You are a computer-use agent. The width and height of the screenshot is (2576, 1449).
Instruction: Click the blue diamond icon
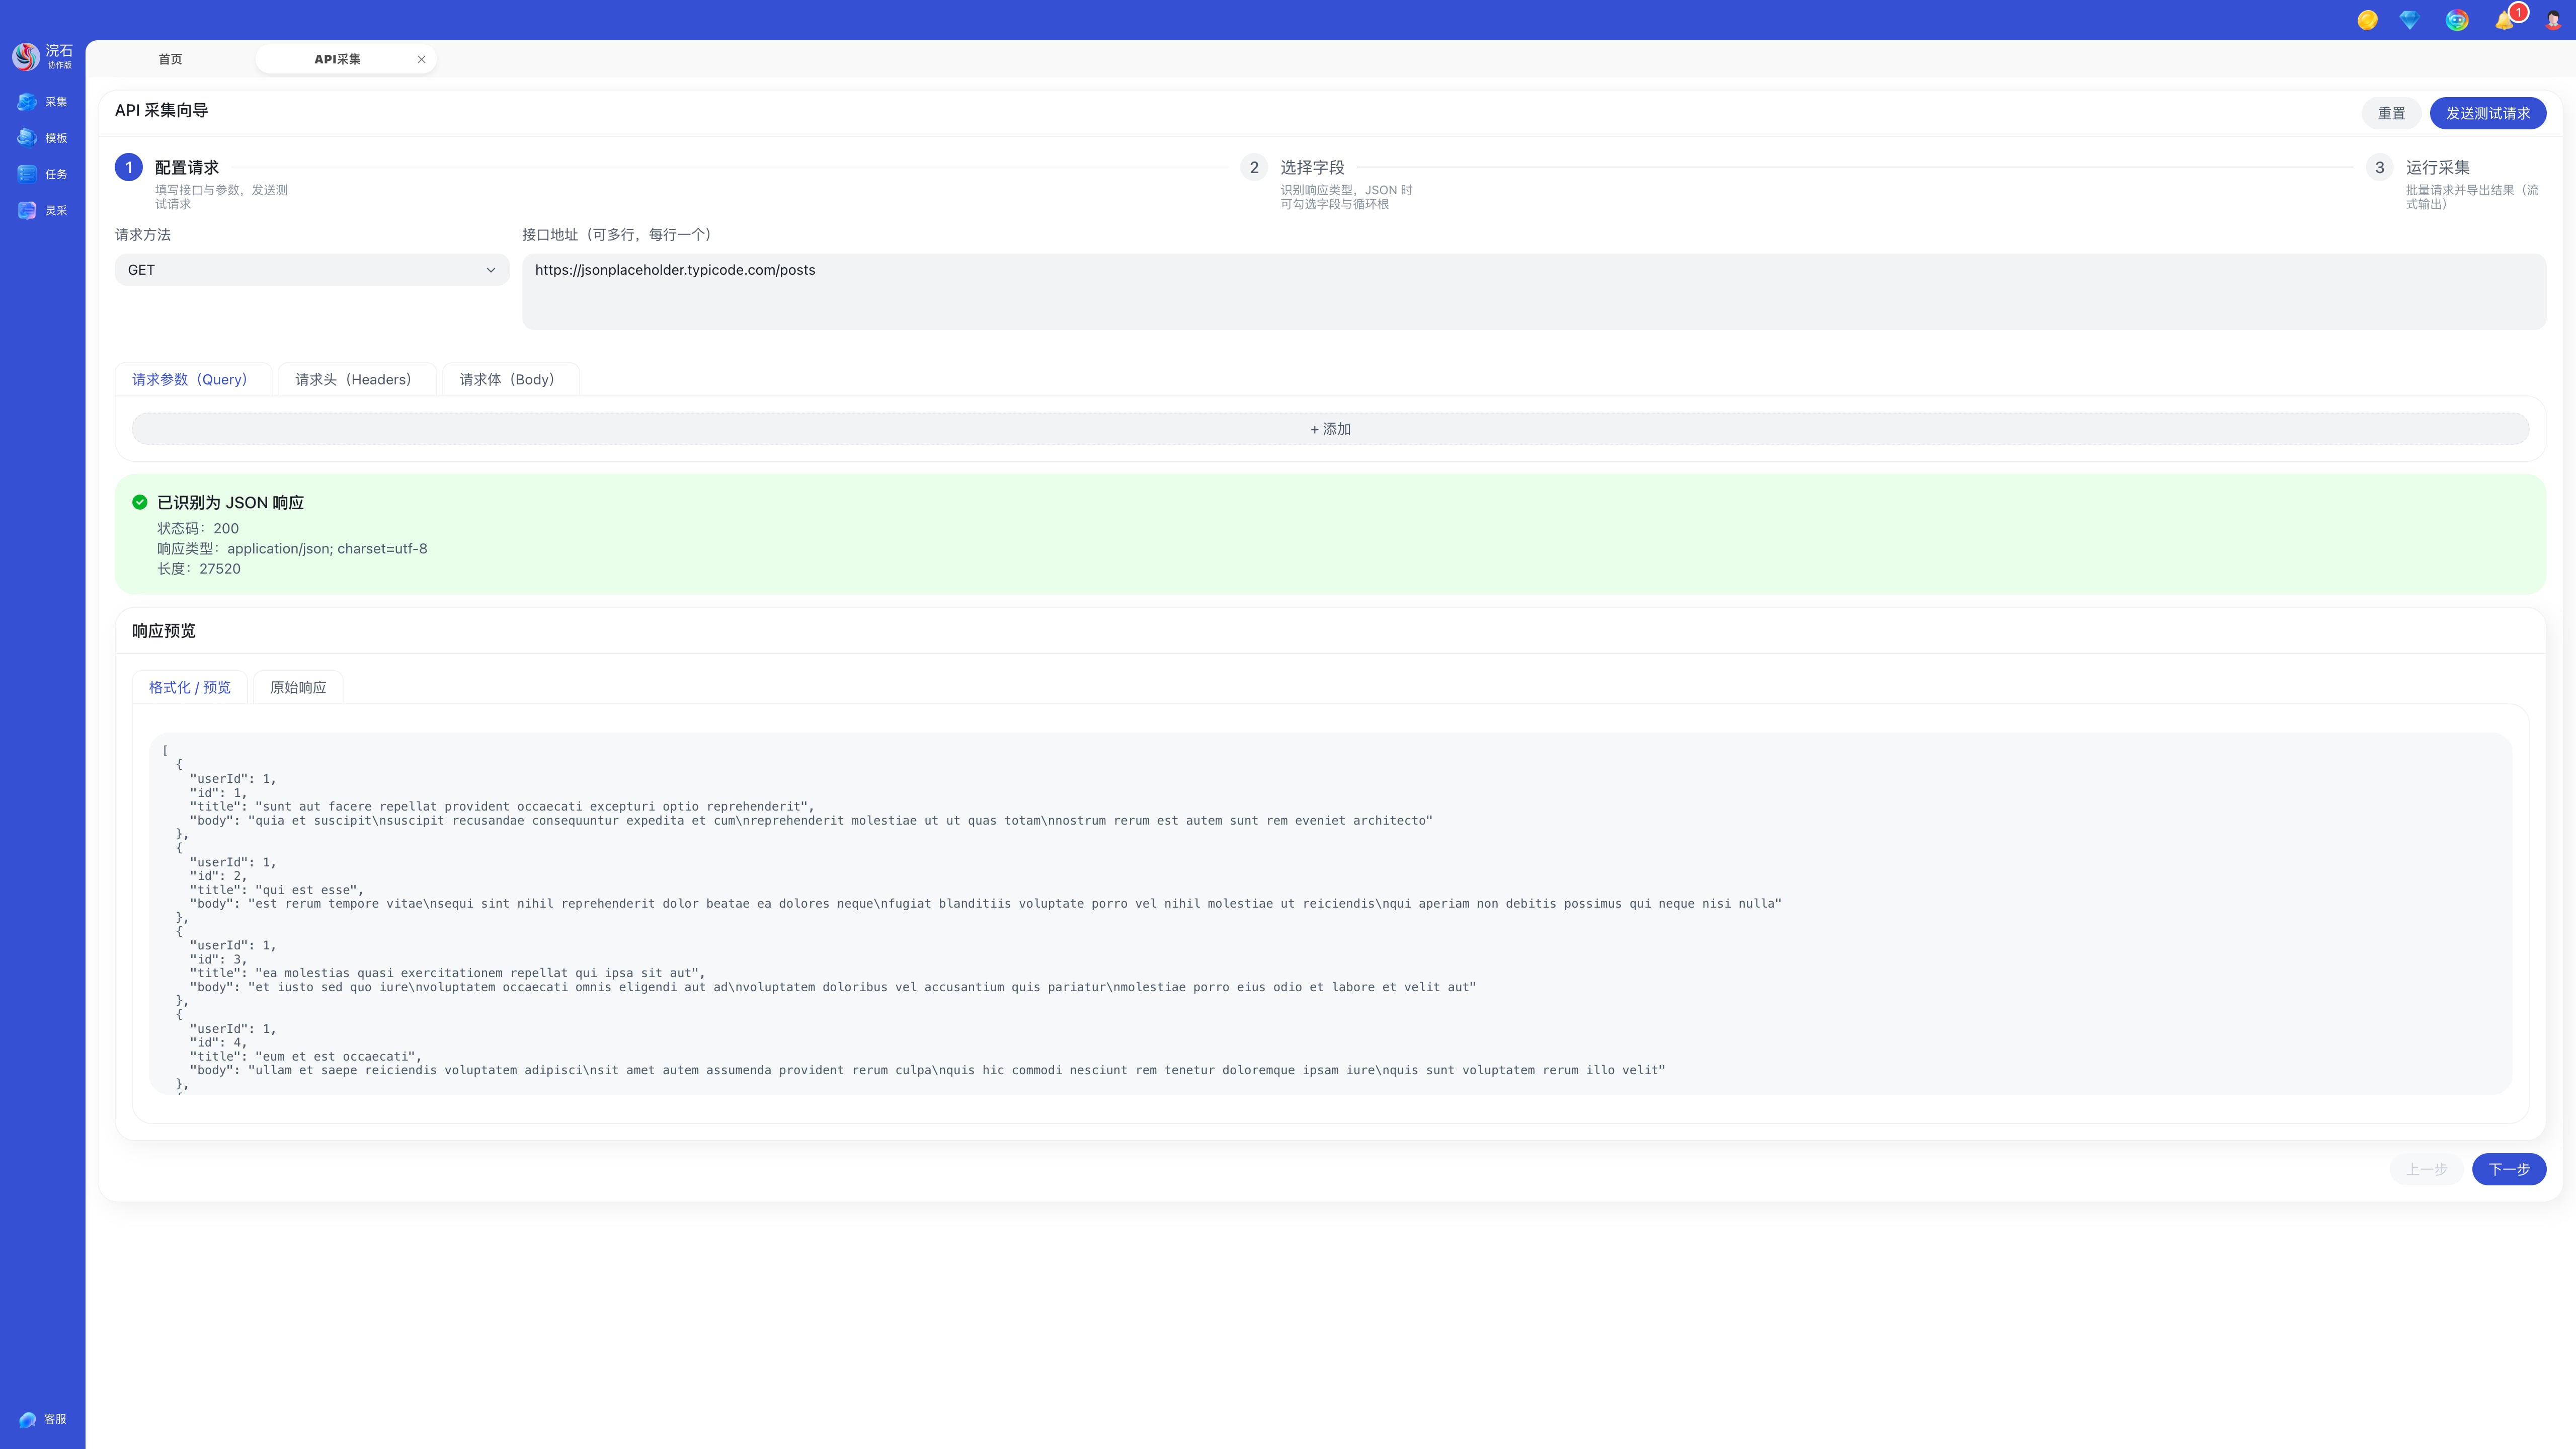[2409, 20]
